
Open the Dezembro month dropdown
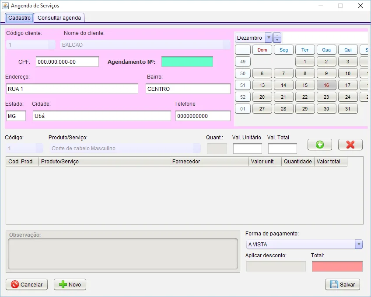[269, 38]
